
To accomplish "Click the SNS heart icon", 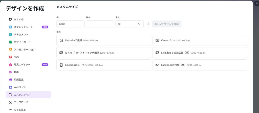I will coord(10,57).
